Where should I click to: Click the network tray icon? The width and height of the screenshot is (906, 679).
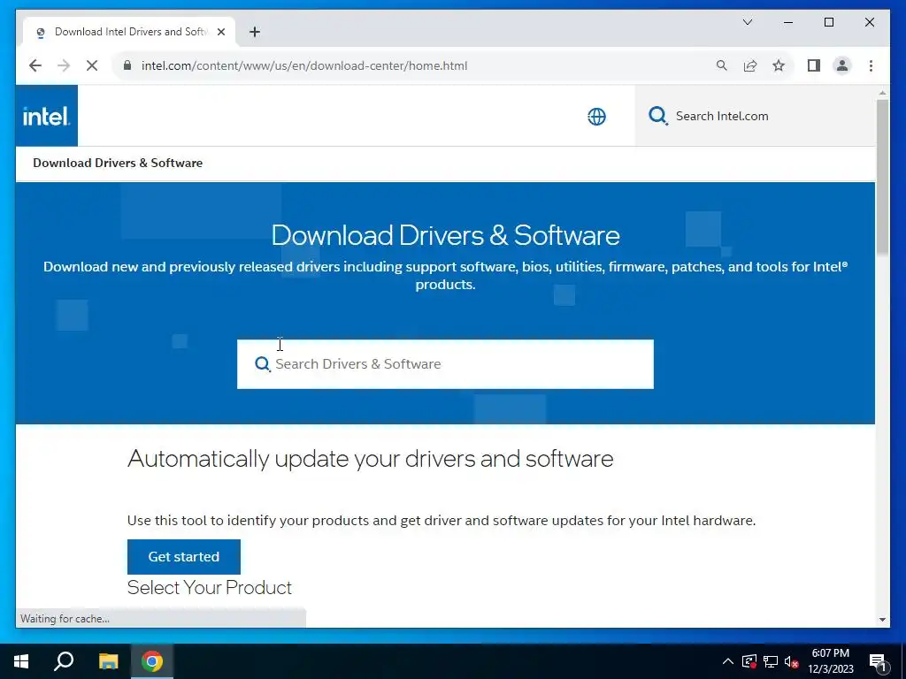[771, 661]
